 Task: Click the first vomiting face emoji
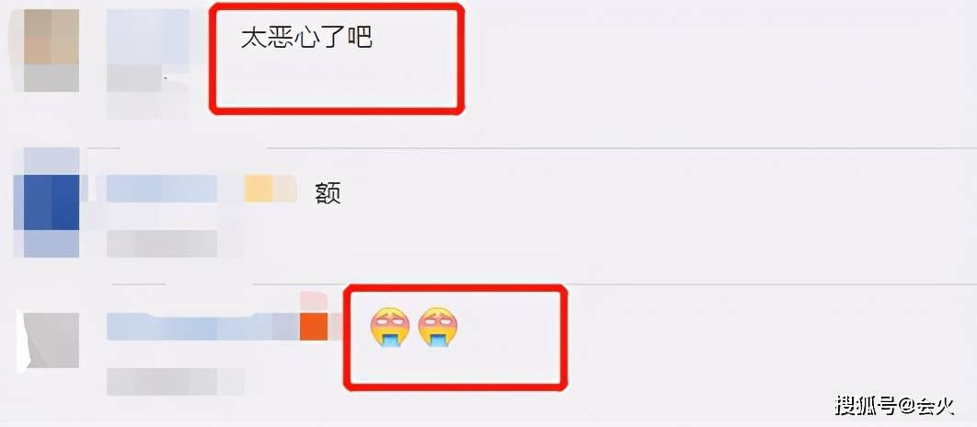tap(389, 328)
